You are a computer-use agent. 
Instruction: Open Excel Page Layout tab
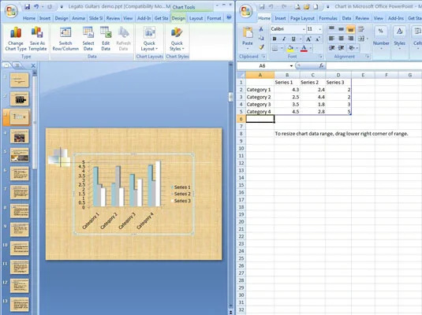point(302,18)
